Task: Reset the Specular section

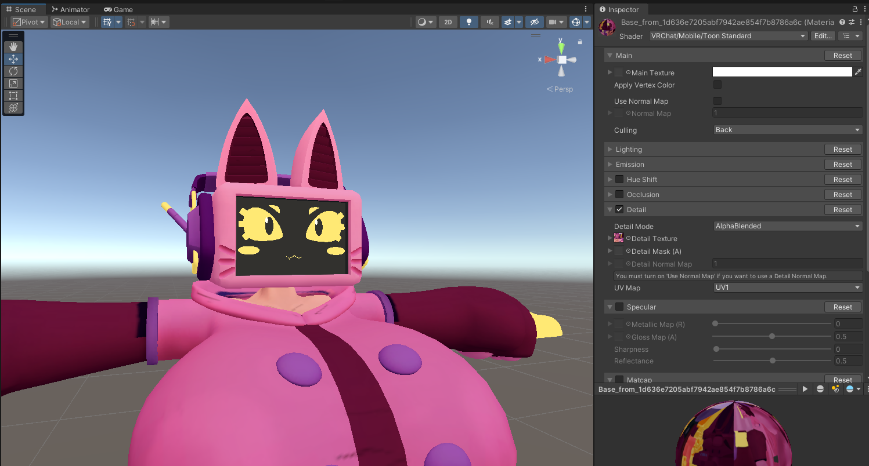Action: pyautogui.click(x=843, y=307)
